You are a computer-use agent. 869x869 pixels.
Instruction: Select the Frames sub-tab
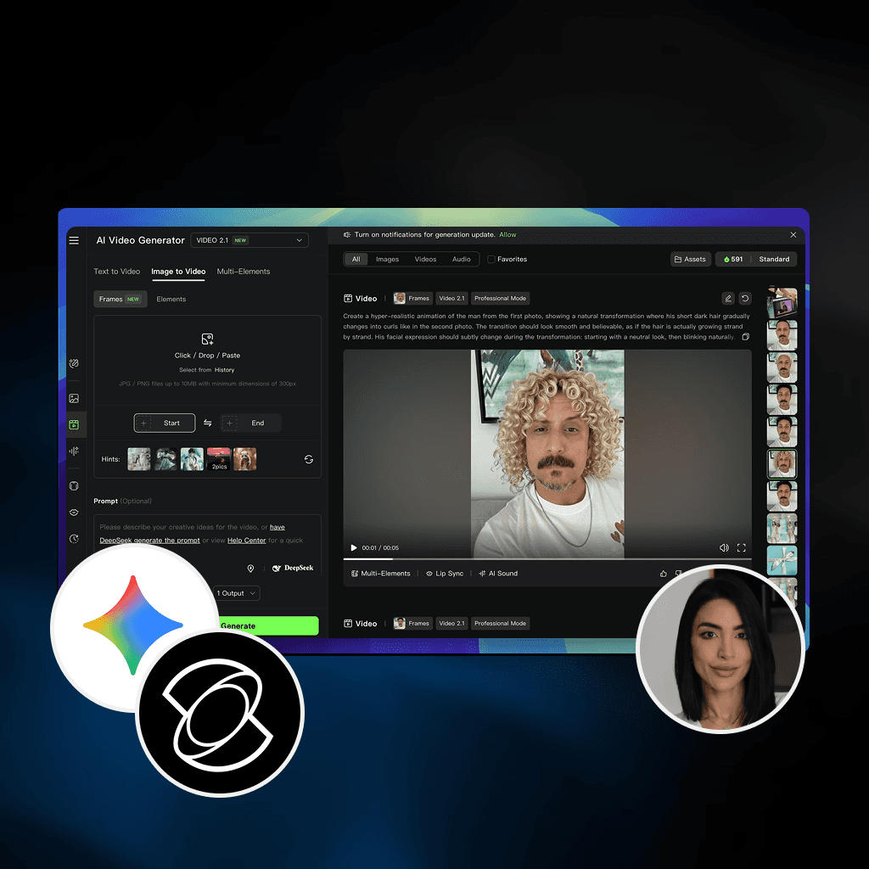coord(120,300)
